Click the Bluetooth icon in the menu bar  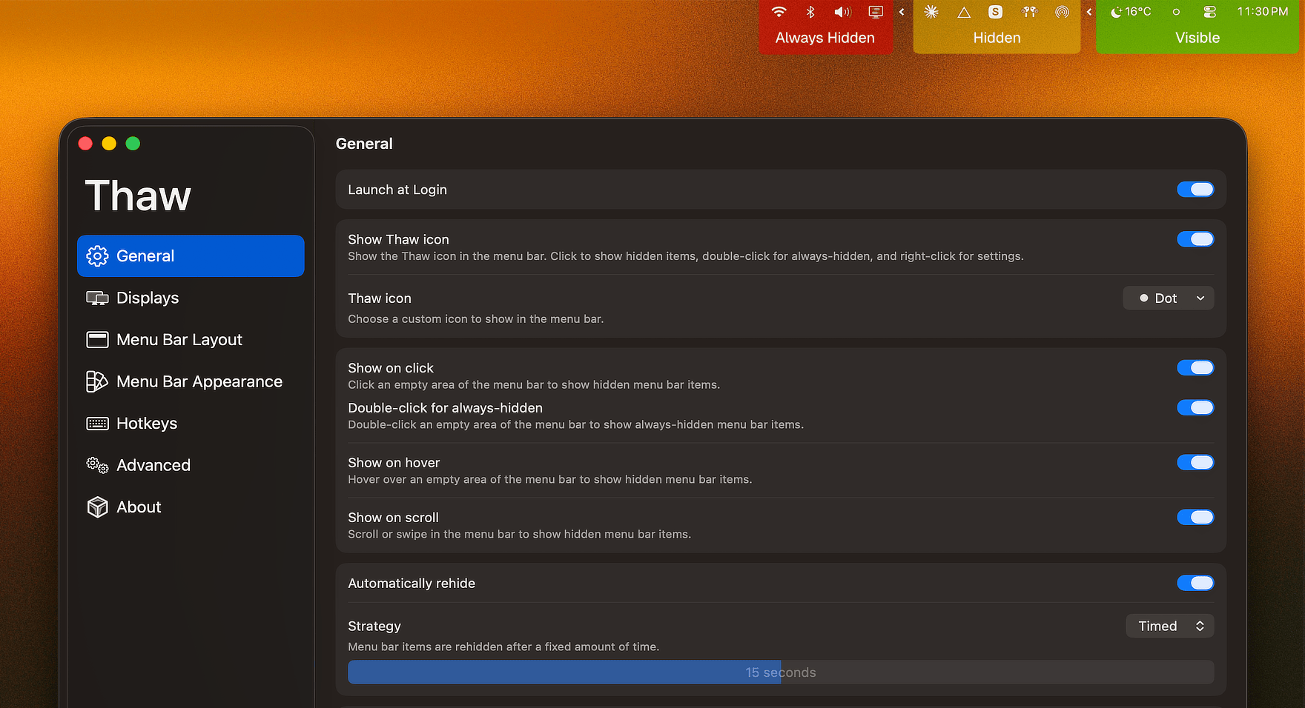click(x=810, y=12)
